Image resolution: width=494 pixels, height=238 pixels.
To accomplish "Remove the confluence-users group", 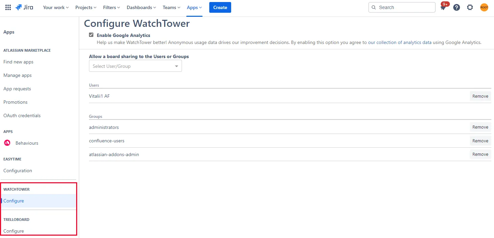I will pyautogui.click(x=480, y=141).
